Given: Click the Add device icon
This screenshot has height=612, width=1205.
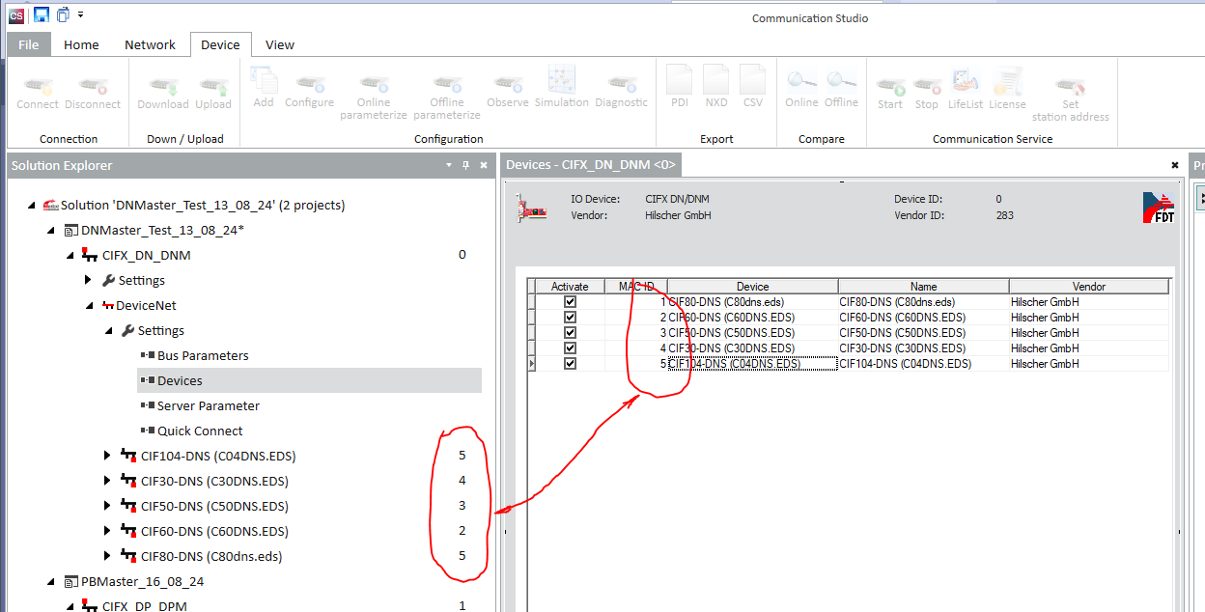Looking at the screenshot, I should click(x=264, y=82).
